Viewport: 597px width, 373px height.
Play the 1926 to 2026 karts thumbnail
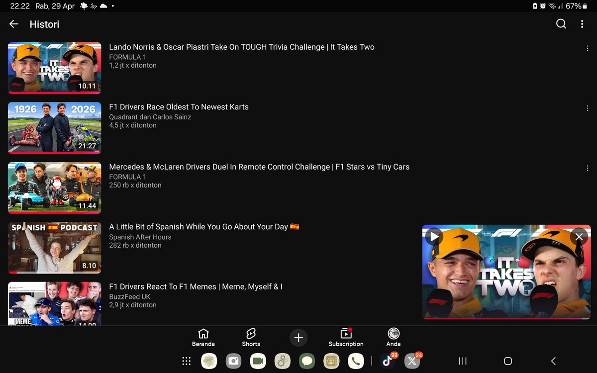point(55,128)
